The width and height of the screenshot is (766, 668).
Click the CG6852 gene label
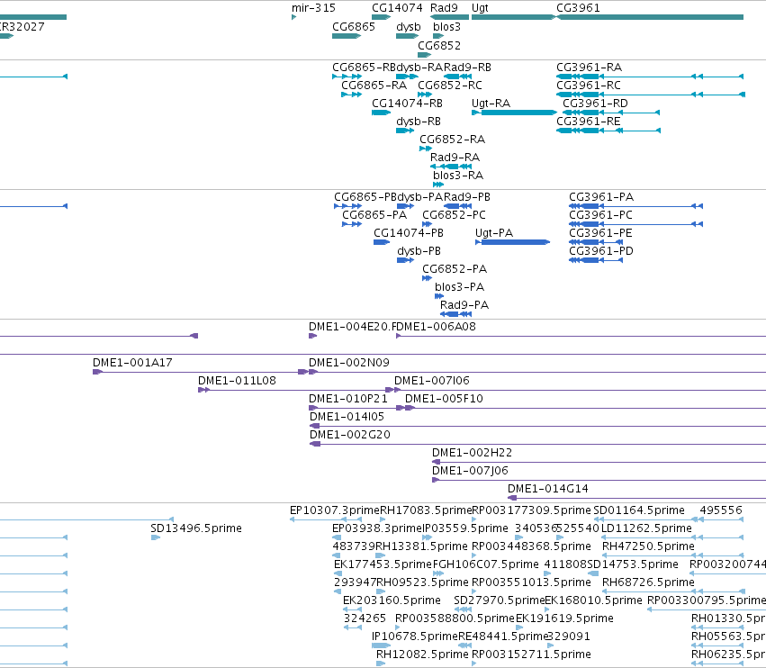point(438,45)
